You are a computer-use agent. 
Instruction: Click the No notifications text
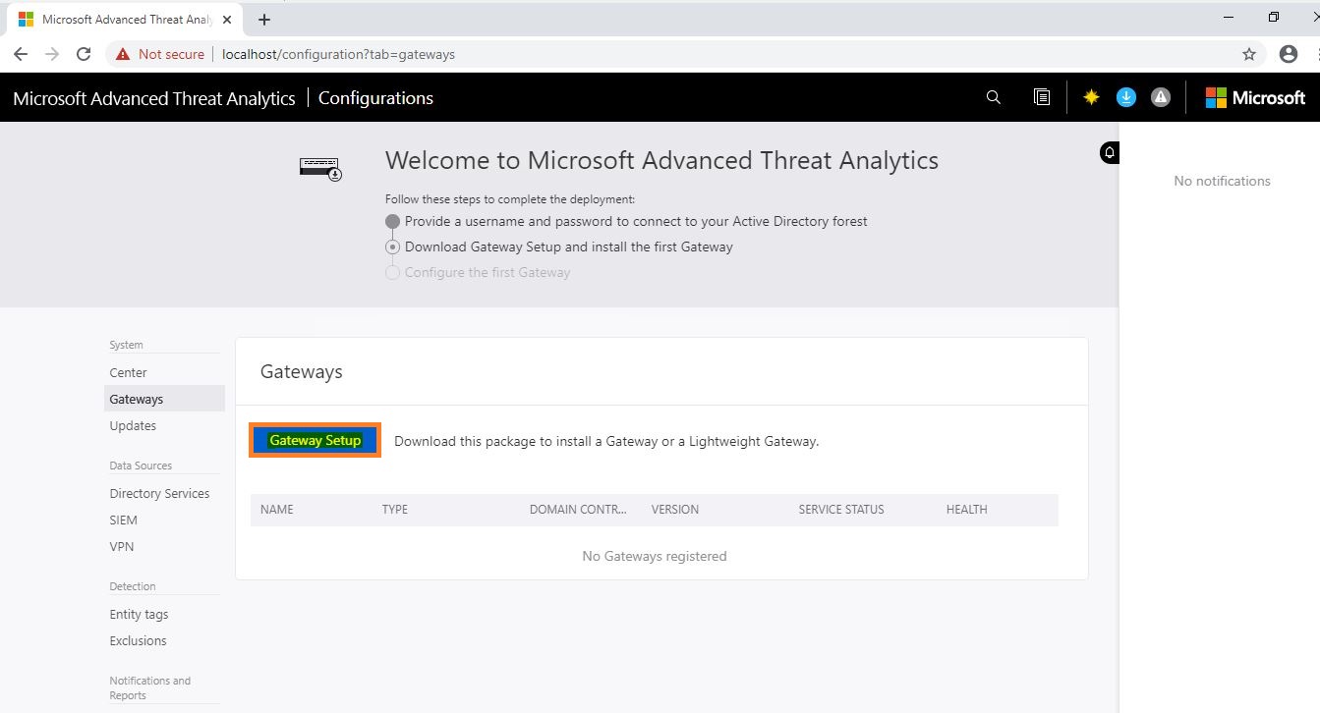pos(1223,181)
